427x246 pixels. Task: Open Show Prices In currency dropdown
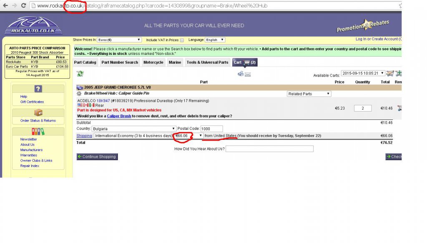[x=119, y=40]
